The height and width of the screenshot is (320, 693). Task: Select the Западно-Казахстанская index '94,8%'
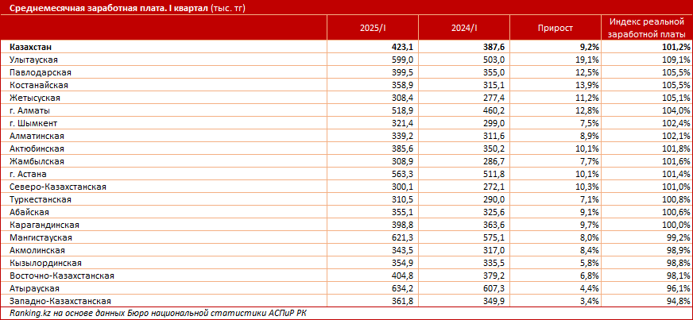coord(679,301)
